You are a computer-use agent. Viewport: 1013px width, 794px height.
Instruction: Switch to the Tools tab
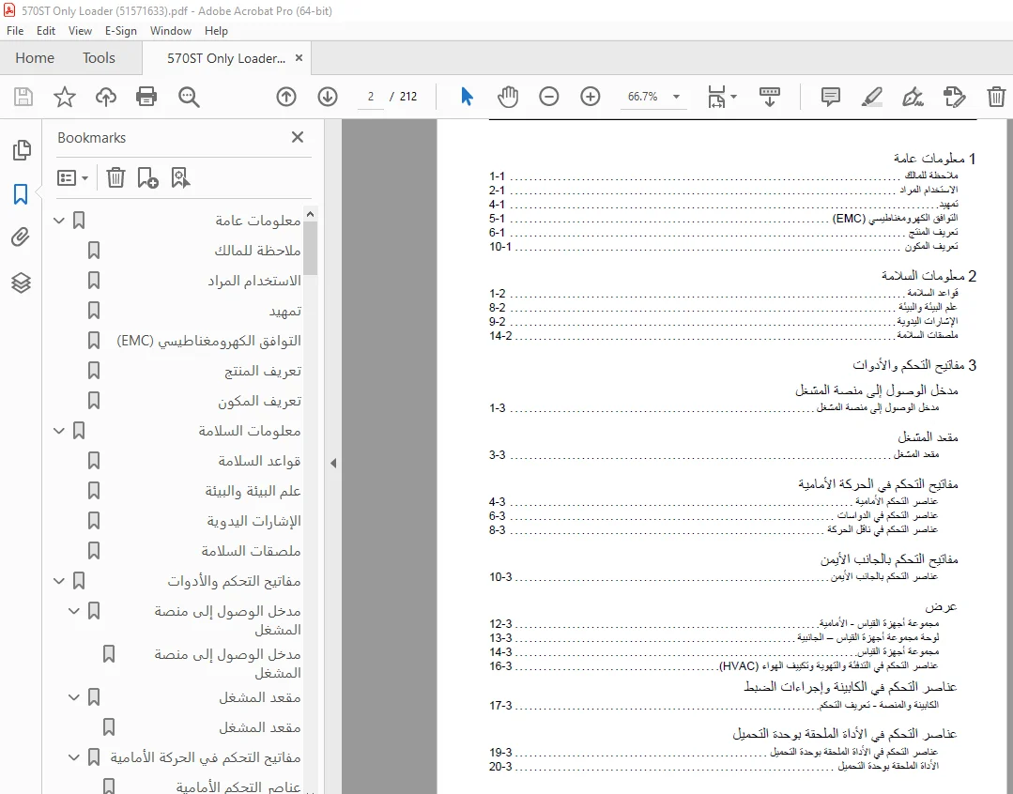(x=99, y=58)
